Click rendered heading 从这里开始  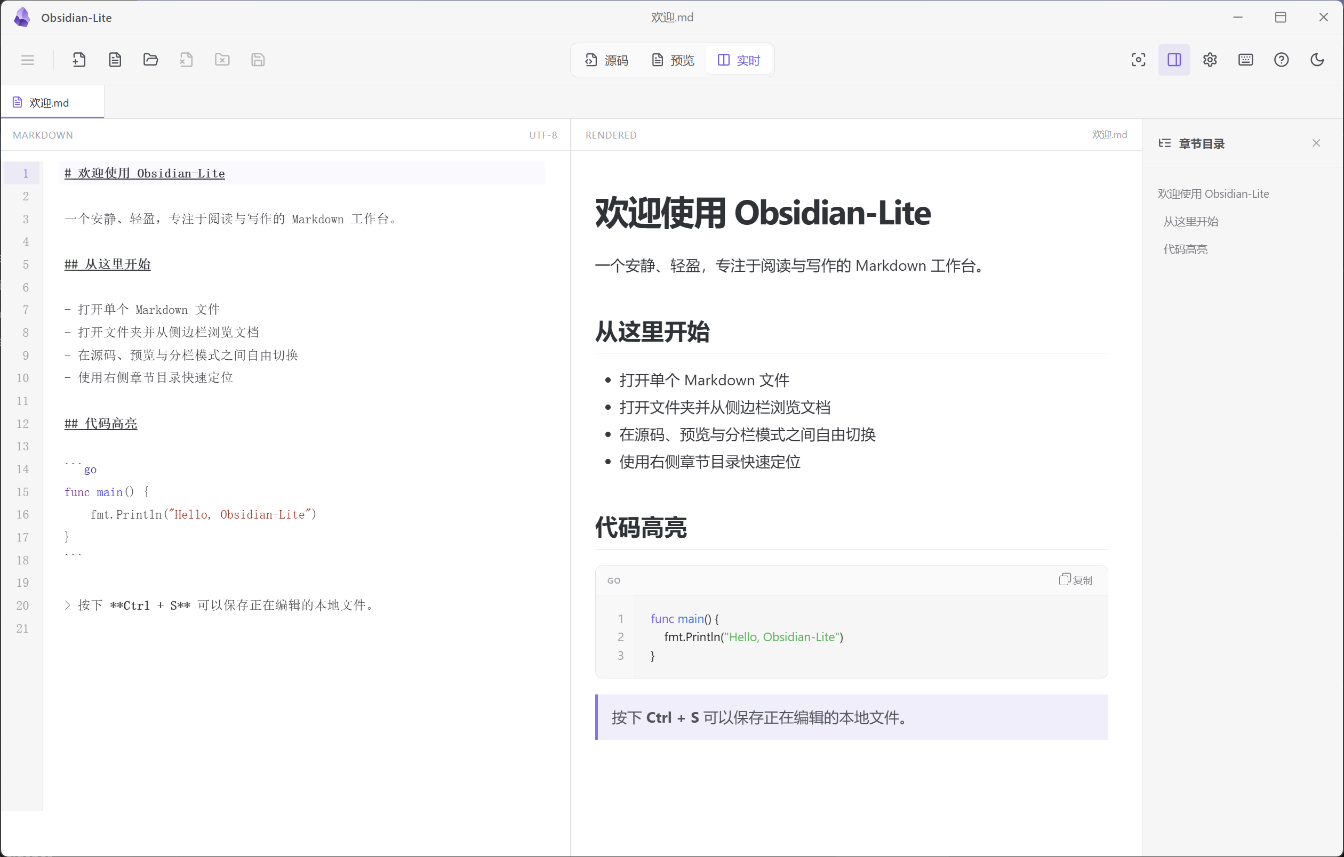pyautogui.click(x=652, y=333)
